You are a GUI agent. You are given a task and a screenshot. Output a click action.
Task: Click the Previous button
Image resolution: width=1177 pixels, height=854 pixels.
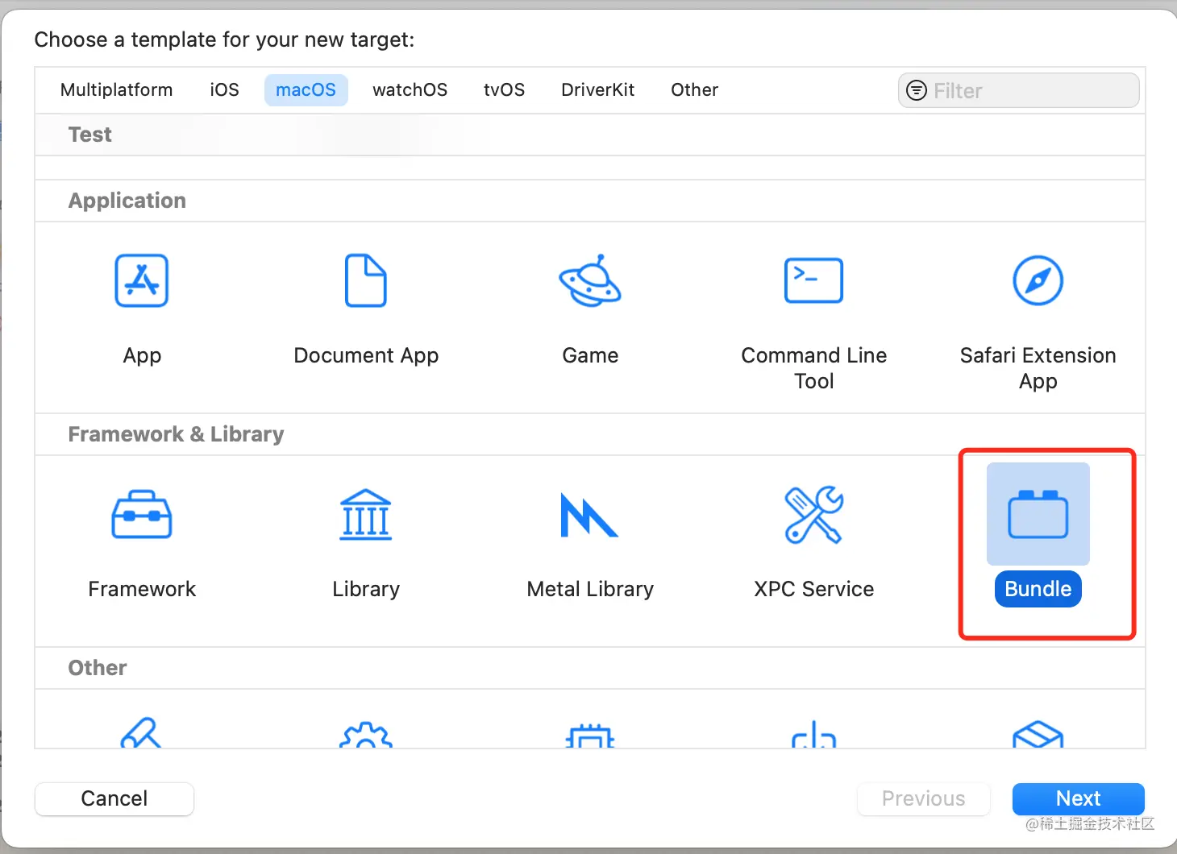pyautogui.click(x=924, y=798)
